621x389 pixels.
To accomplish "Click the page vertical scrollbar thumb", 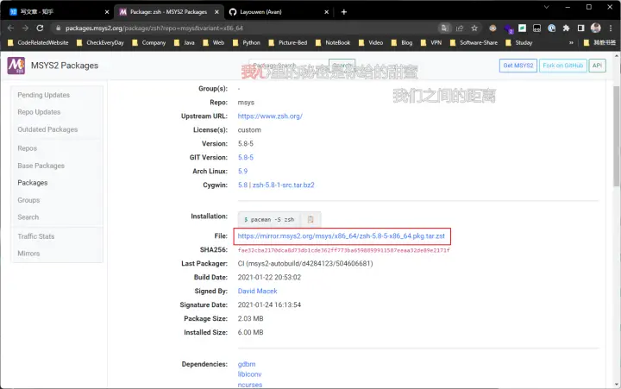I will pos(617,136).
